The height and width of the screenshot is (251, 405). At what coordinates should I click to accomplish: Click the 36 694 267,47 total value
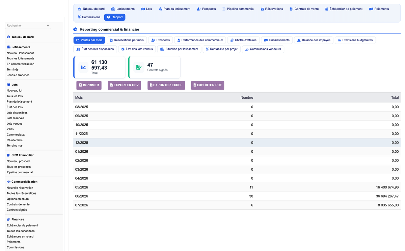point(387,196)
